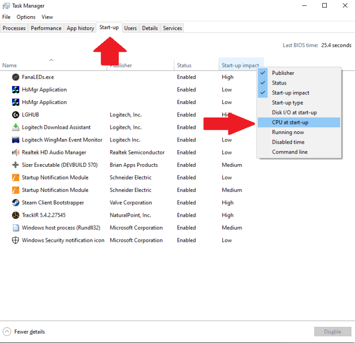Viewport: 355px width, 343px height.
Task: Click the Windows Security notification shield icon
Action: coord(15,240)
